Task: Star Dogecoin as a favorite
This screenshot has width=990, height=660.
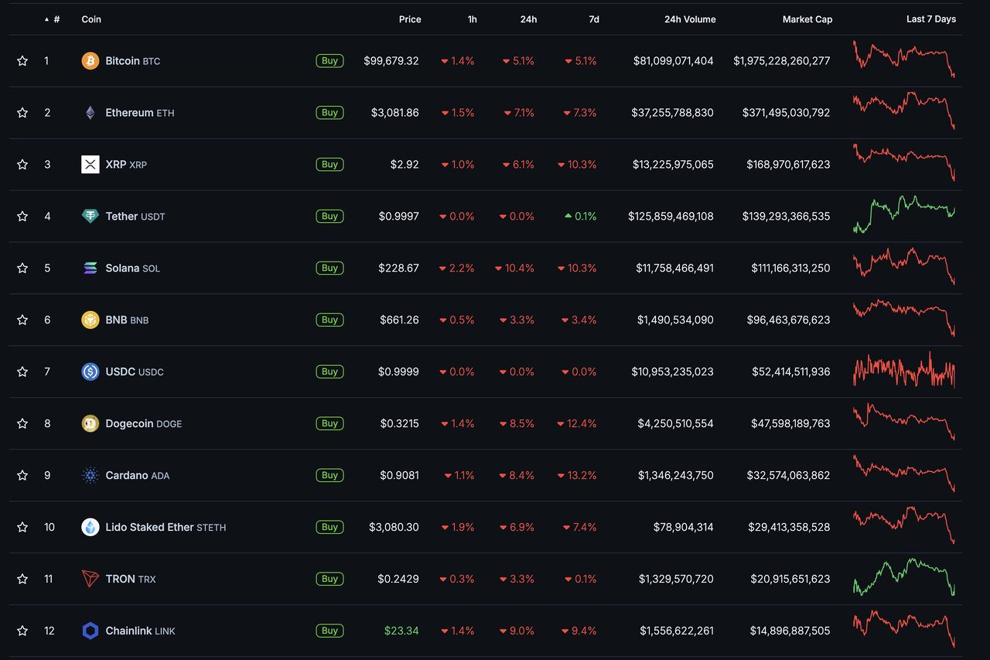Action: 22,423
